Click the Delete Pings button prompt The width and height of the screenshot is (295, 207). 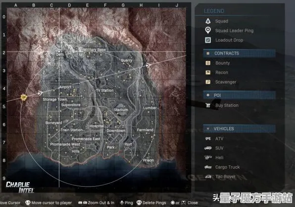(x=151, y=203)
